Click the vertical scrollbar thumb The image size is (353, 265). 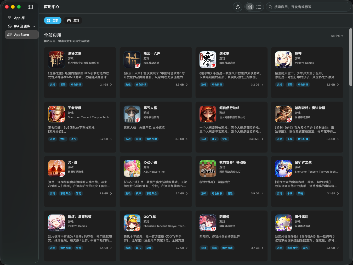pyautogui.click(x=351, y=57)
